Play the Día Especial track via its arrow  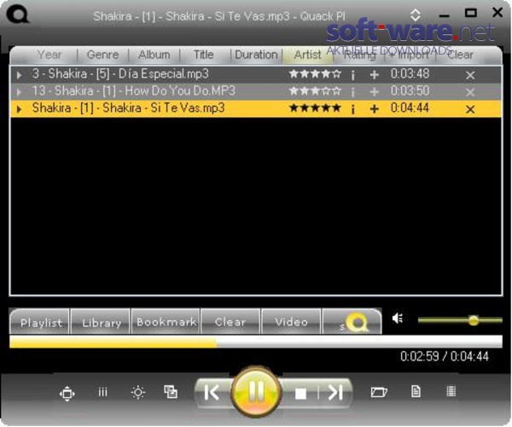point(19,75)
